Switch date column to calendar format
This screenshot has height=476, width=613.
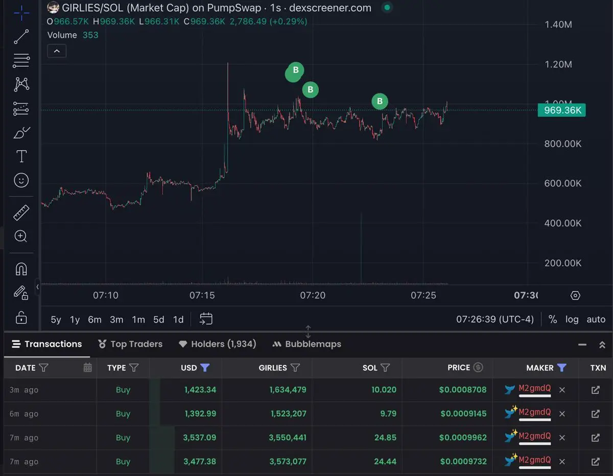[x=87, y=368]
